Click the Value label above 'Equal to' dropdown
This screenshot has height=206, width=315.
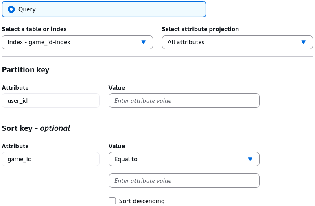coord(117,146)
